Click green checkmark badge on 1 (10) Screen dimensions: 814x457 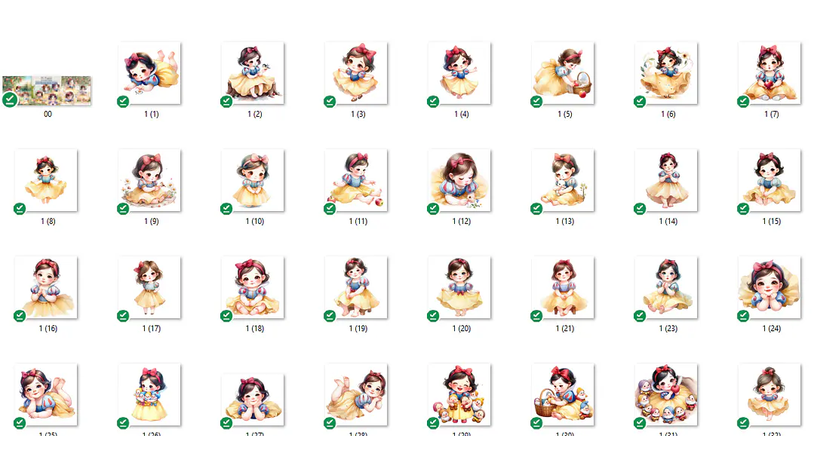point(226,209)
